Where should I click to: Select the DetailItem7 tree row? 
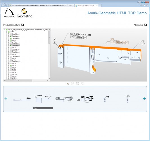tap(16, 50)
